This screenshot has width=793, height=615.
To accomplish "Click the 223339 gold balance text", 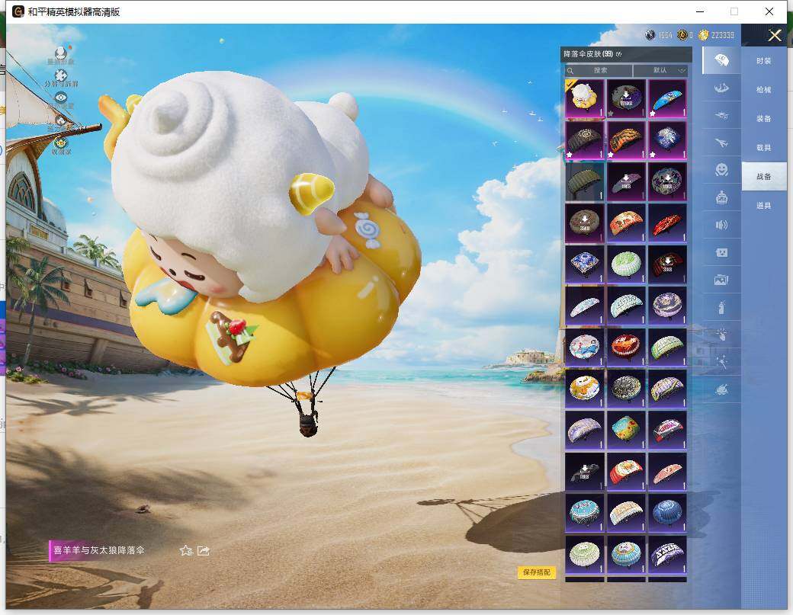I will 722,35.
